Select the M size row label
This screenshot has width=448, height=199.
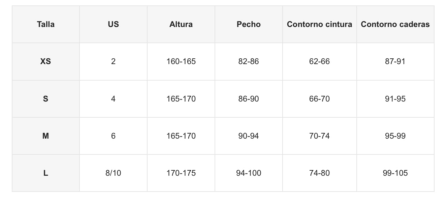[46, 136]
